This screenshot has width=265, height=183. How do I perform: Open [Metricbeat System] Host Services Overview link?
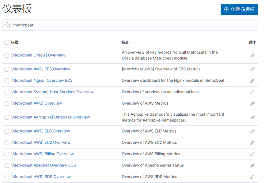click(52, 92)
